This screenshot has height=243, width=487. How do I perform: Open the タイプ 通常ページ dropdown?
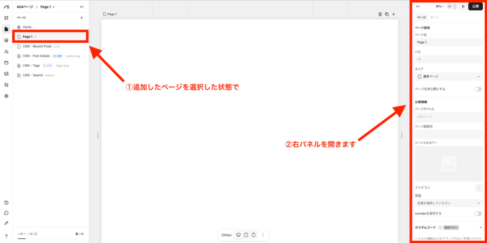(x=448, y=77)
